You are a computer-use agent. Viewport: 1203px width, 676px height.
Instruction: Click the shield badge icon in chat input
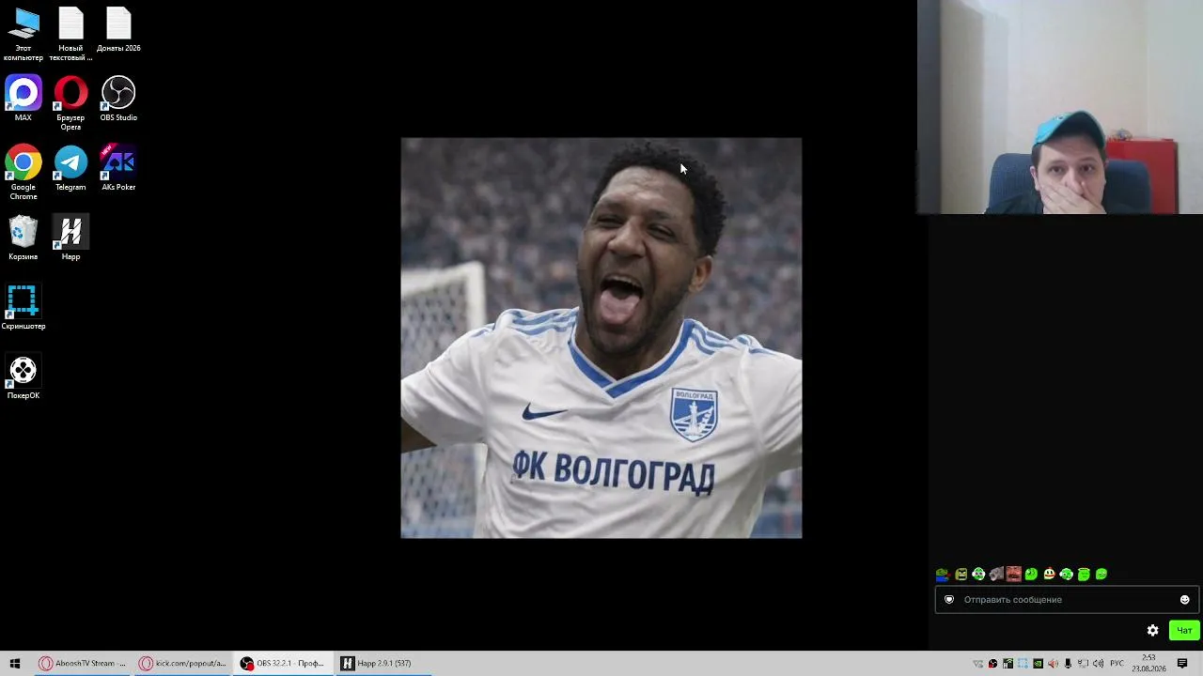pos(949,600)
